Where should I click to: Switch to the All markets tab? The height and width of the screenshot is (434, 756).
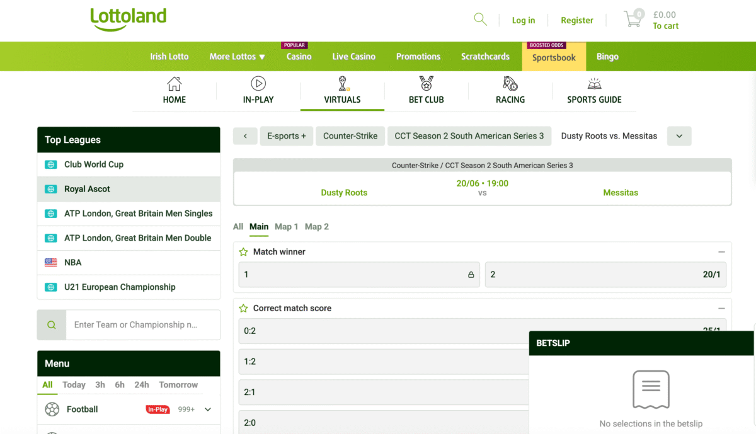point(238,227)
